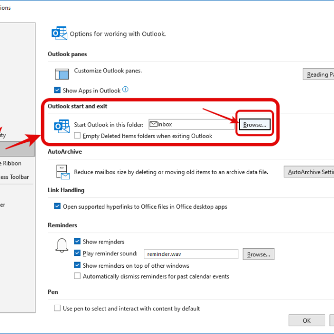Screen dimensions: 334x334
Task: Click 'Customize Outlook panes.' text
Action: 108,70
